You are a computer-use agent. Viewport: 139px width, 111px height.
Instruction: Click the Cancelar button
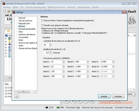point(118,96)
